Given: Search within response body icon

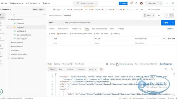Looking at the screenshot, I should coord(172,69).
